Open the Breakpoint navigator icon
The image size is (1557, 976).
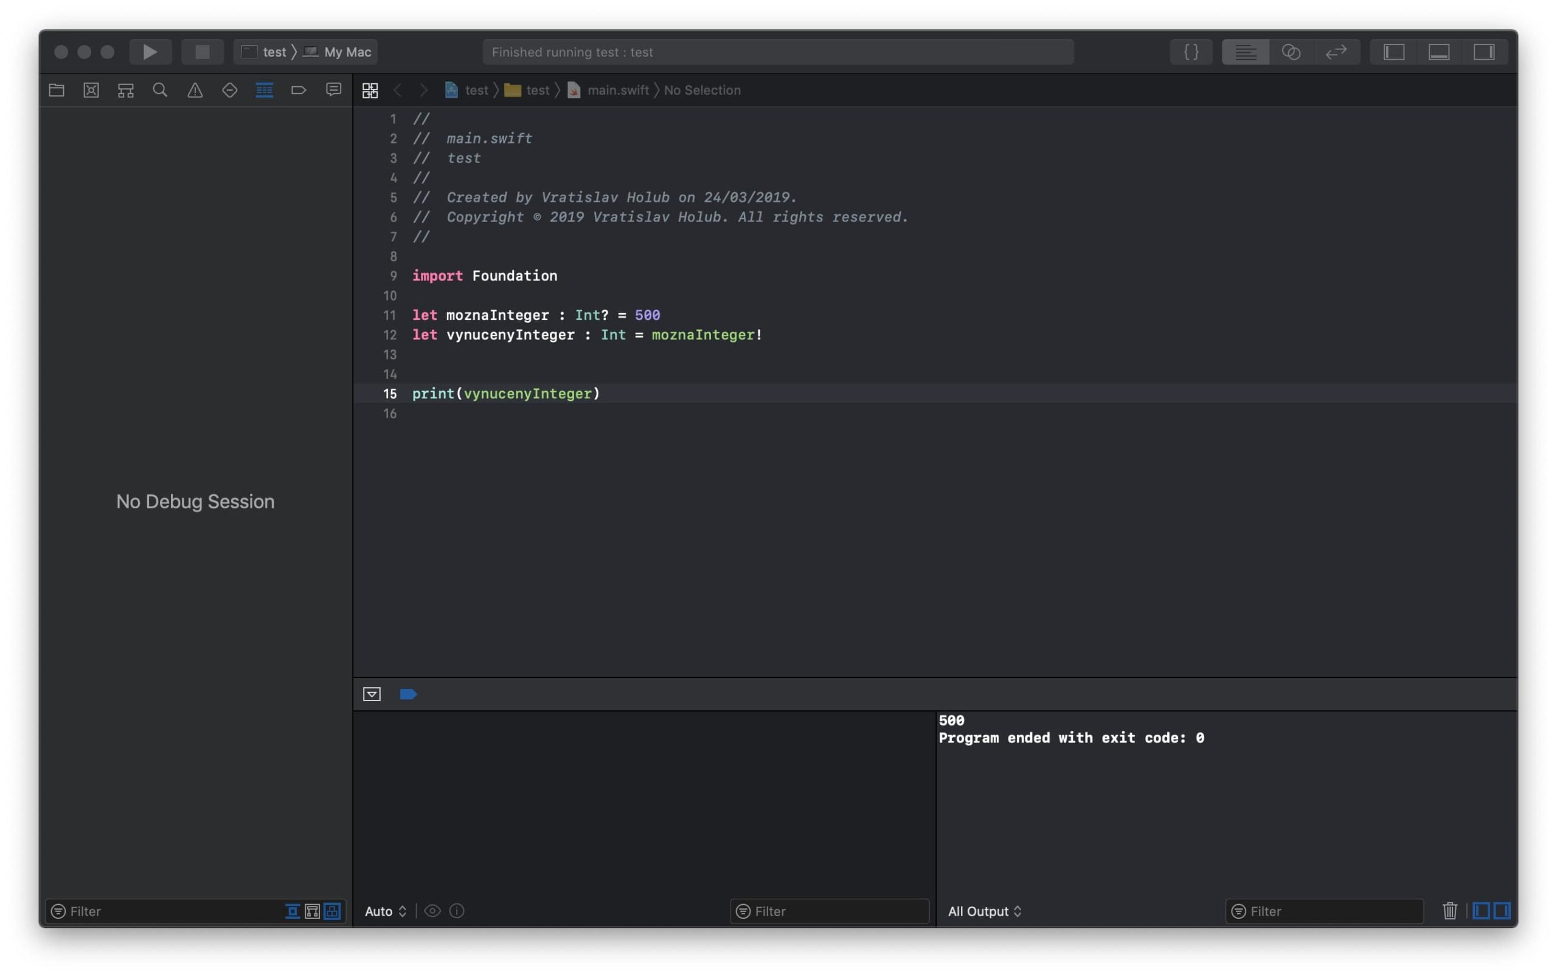click(298, 91)
